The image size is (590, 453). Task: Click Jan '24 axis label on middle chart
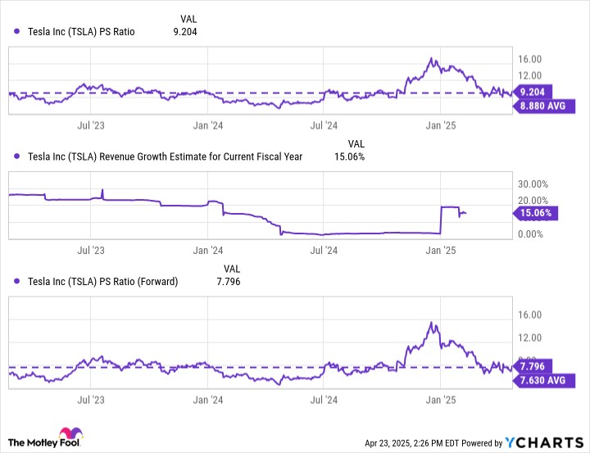(207, 250)
